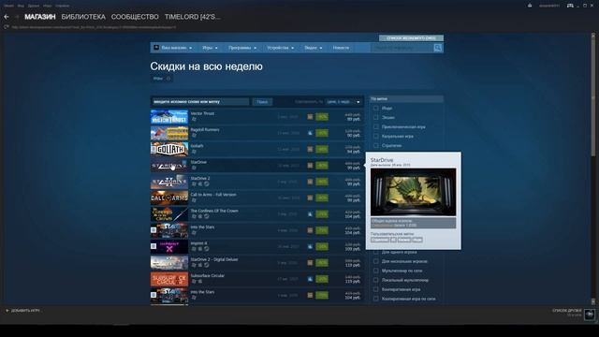Switch to the БИБЛИОТЕКА tab

[x=83, y=17]
